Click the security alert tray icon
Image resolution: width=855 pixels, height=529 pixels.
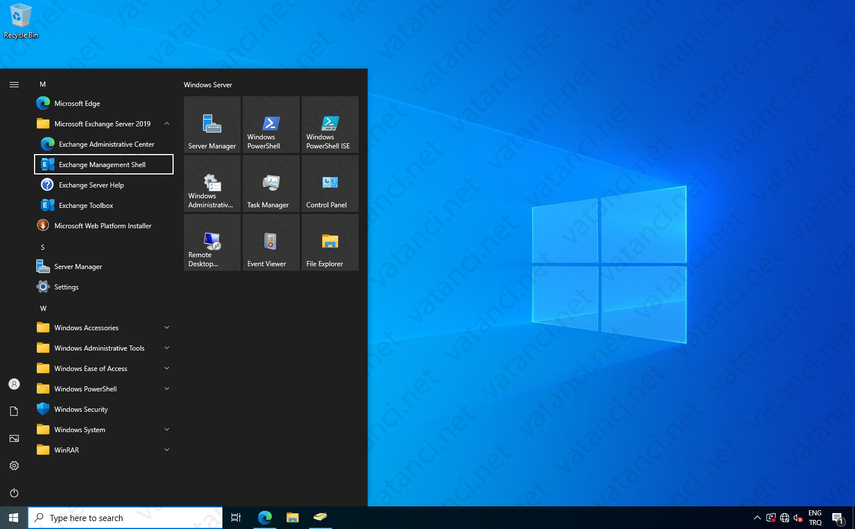771,518
